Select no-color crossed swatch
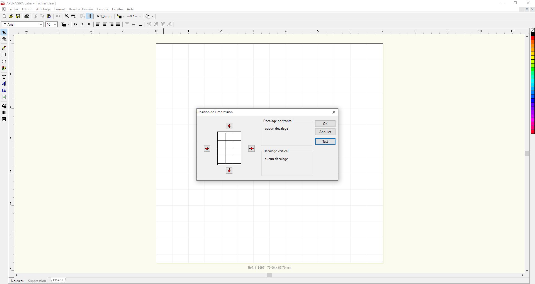The image size is (535, 284). pos(533,30)
